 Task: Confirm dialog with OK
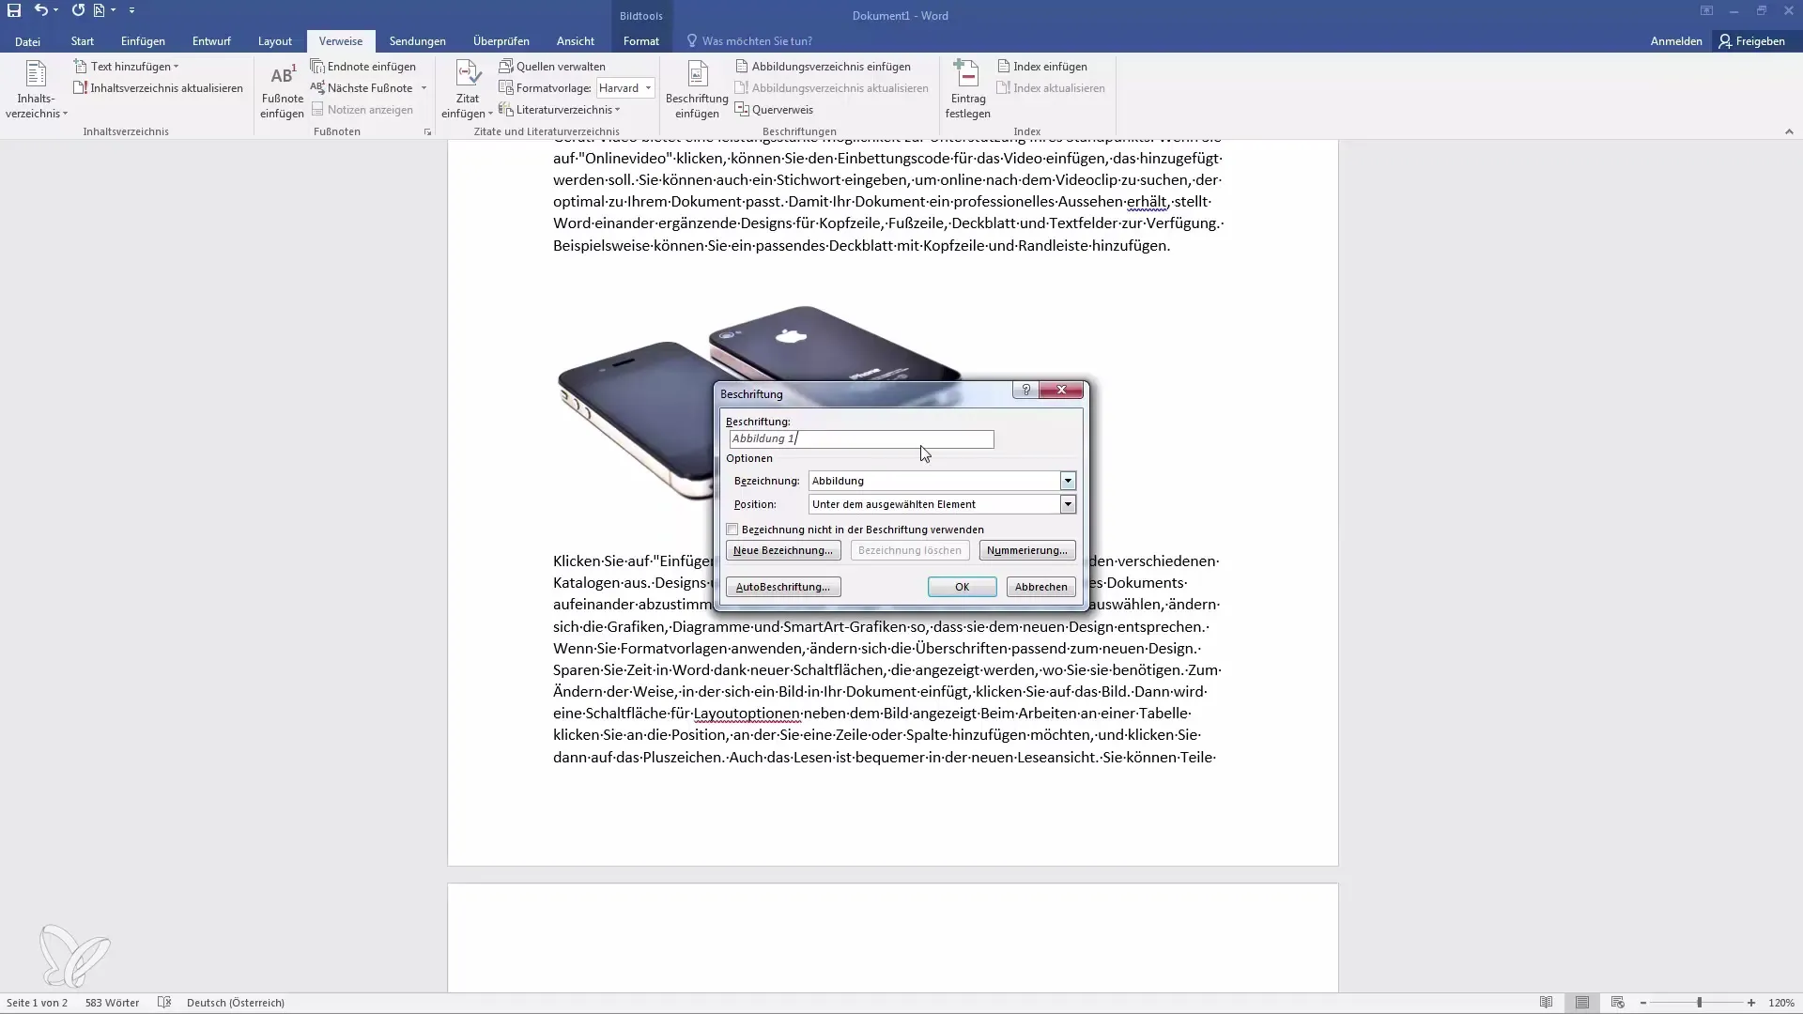tap(963, 587)
